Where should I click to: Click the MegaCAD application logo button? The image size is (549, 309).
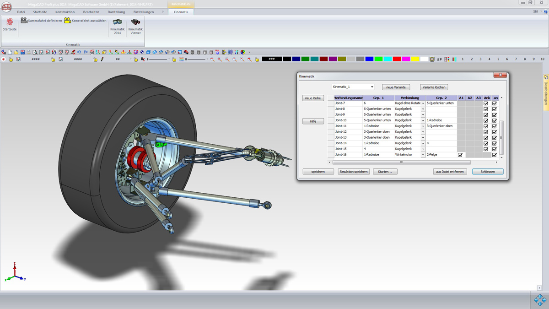(6, 7)
